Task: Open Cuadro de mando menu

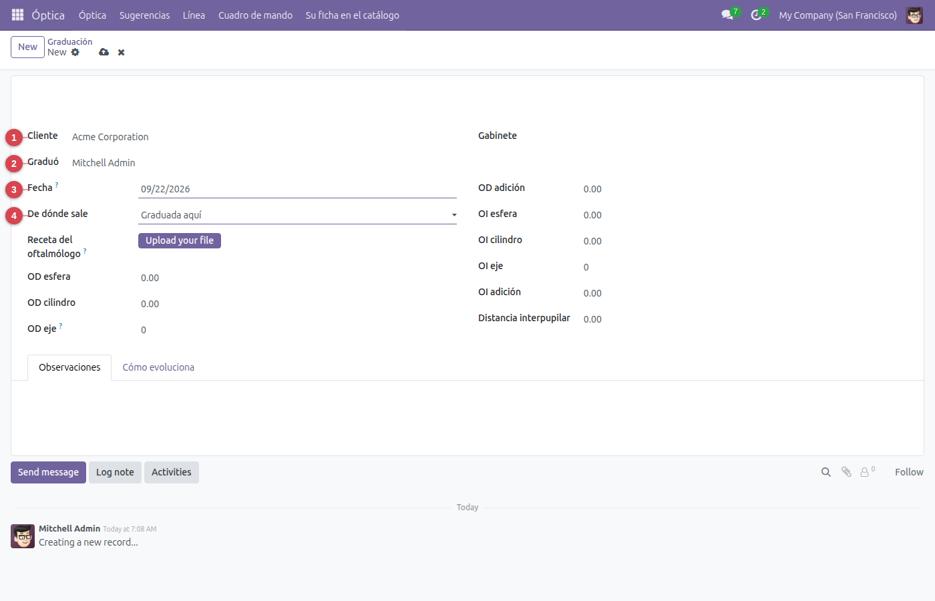Action: 255,15
